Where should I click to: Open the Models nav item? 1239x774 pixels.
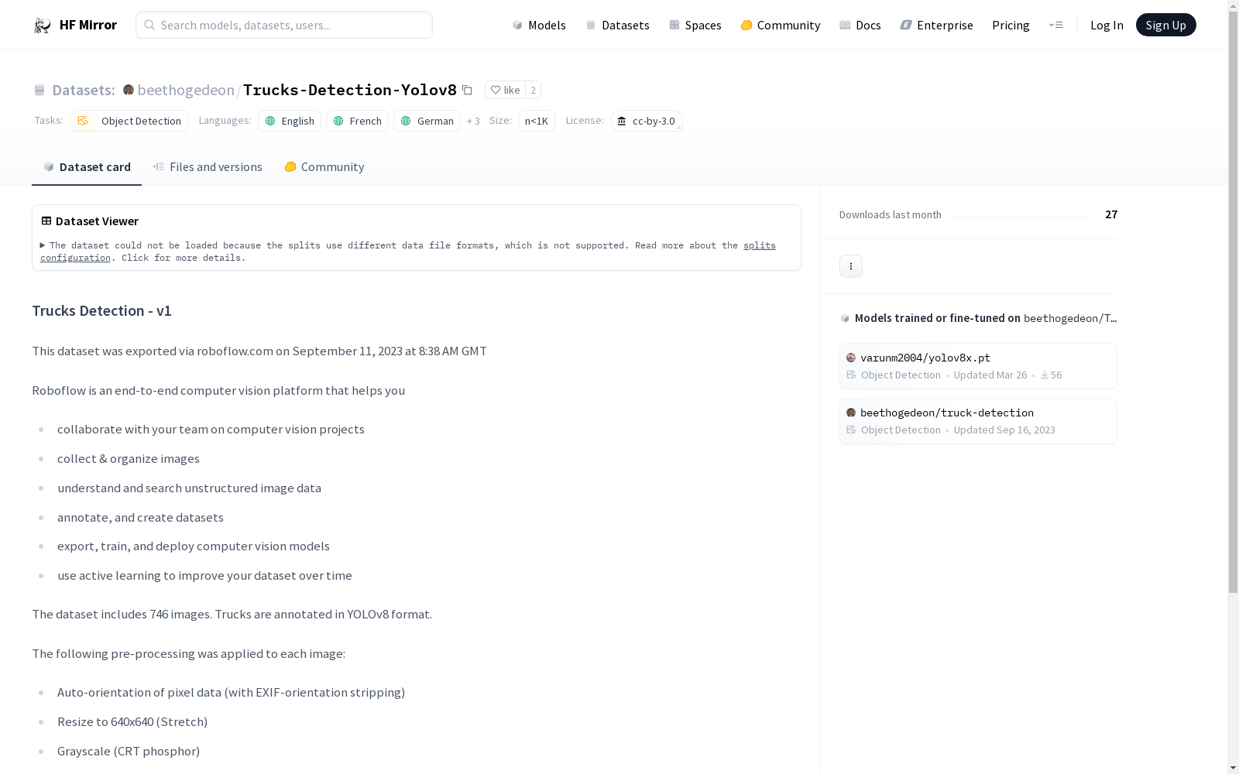pyautogui.click(x=539, y=25)
